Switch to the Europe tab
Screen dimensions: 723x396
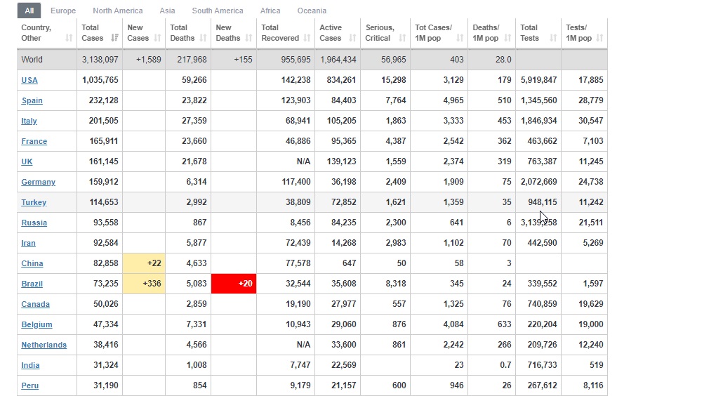63,11
